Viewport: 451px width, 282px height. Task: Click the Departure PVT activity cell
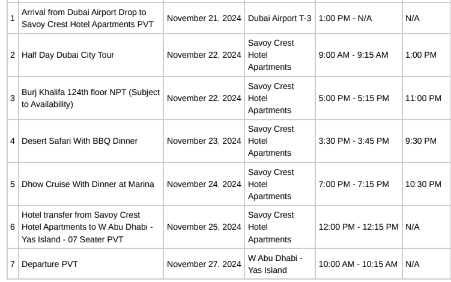coord(91,264)
